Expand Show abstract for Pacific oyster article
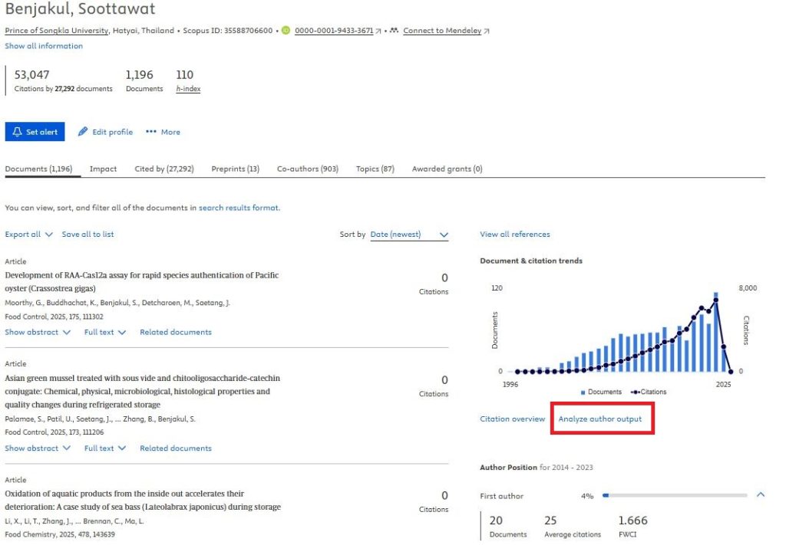This screenshot has width=786, height=545. [38, 333]
